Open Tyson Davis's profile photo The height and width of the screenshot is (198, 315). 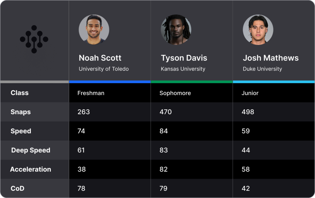coord(176,29)
